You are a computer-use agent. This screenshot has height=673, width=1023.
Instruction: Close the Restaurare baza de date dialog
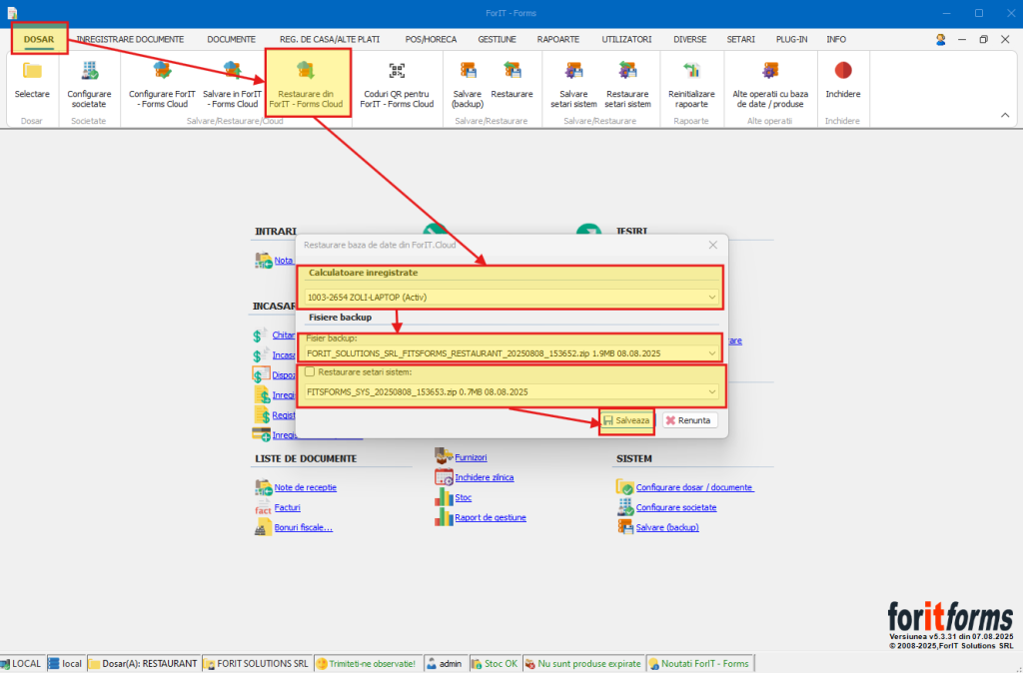[x=712, y=245]
